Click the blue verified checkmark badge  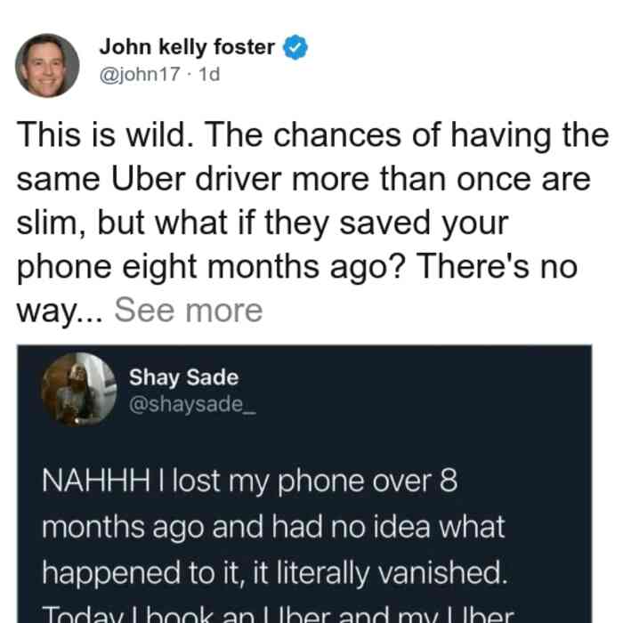pyautogui.click(x=295, y=47)
